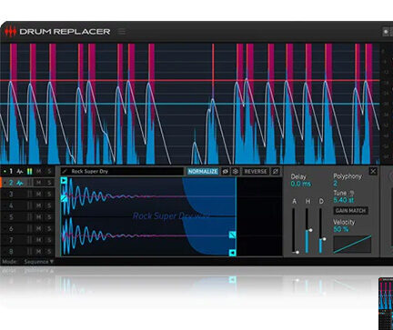Select sample slot 3
Viewport: 393px width, 330px height.
pyautogui.click(x=11, y=195)
